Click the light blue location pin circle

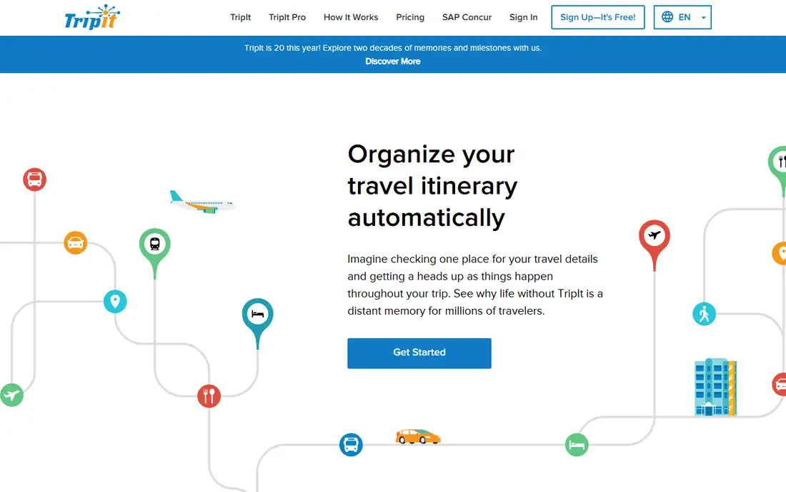pos(115,301)
